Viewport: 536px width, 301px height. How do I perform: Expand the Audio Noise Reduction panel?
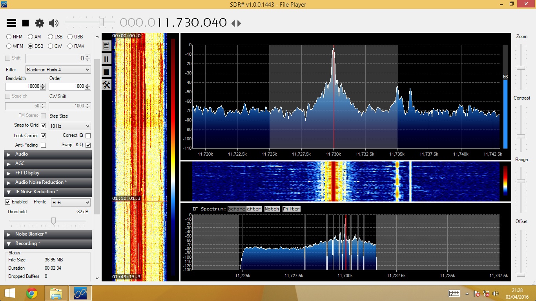point(48,182)
